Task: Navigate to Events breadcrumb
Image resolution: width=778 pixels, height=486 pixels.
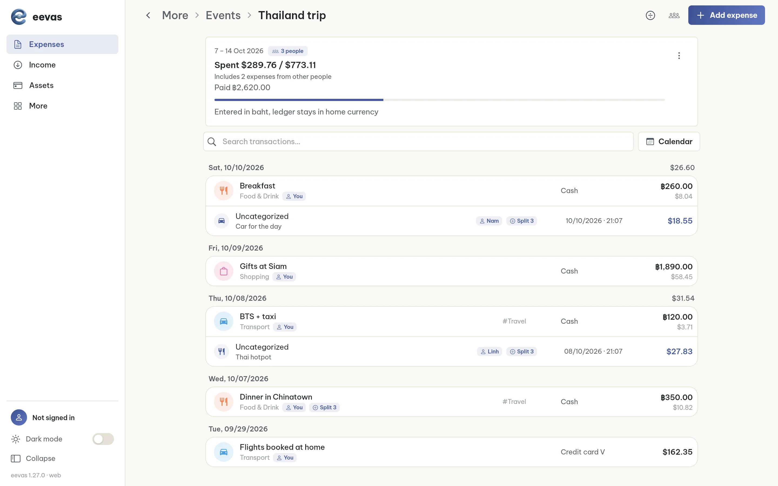Action: pyautogui.click(x=223, y=15)
